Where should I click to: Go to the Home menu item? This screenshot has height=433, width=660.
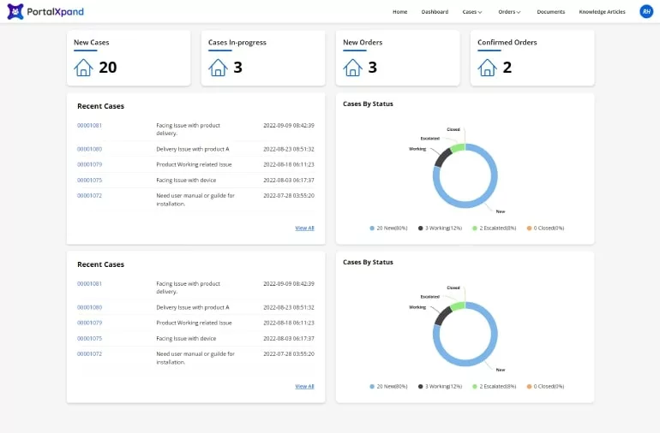(x=400, y=12)
